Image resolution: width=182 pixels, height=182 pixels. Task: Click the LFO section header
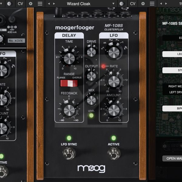point(114,35)
